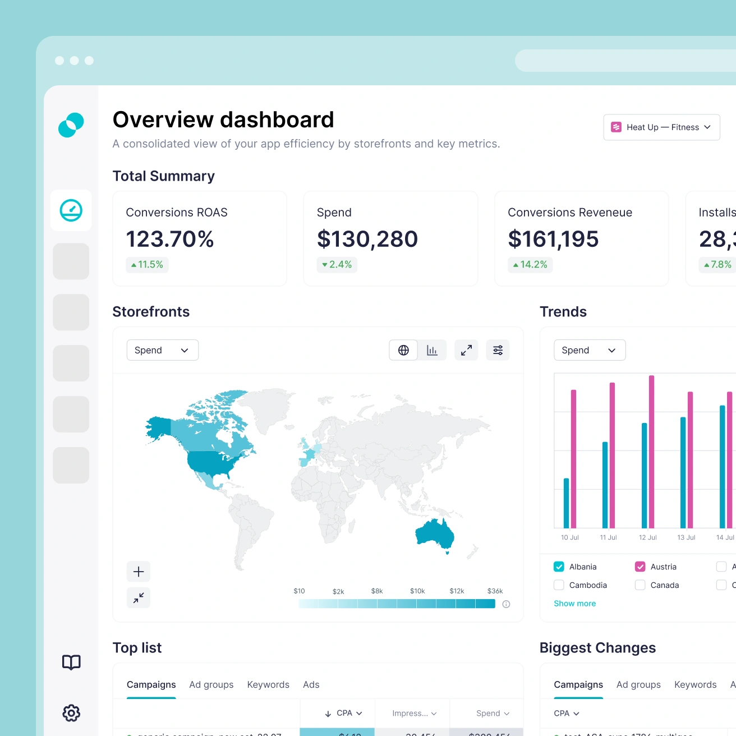Switch Storefronts to bar chart view
736x736 pixels.
pos(432,350)
